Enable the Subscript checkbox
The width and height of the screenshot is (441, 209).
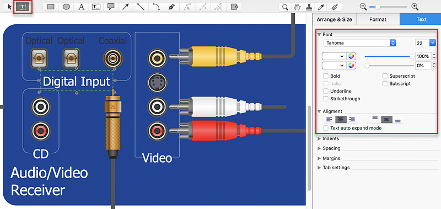tap(385, 83)
